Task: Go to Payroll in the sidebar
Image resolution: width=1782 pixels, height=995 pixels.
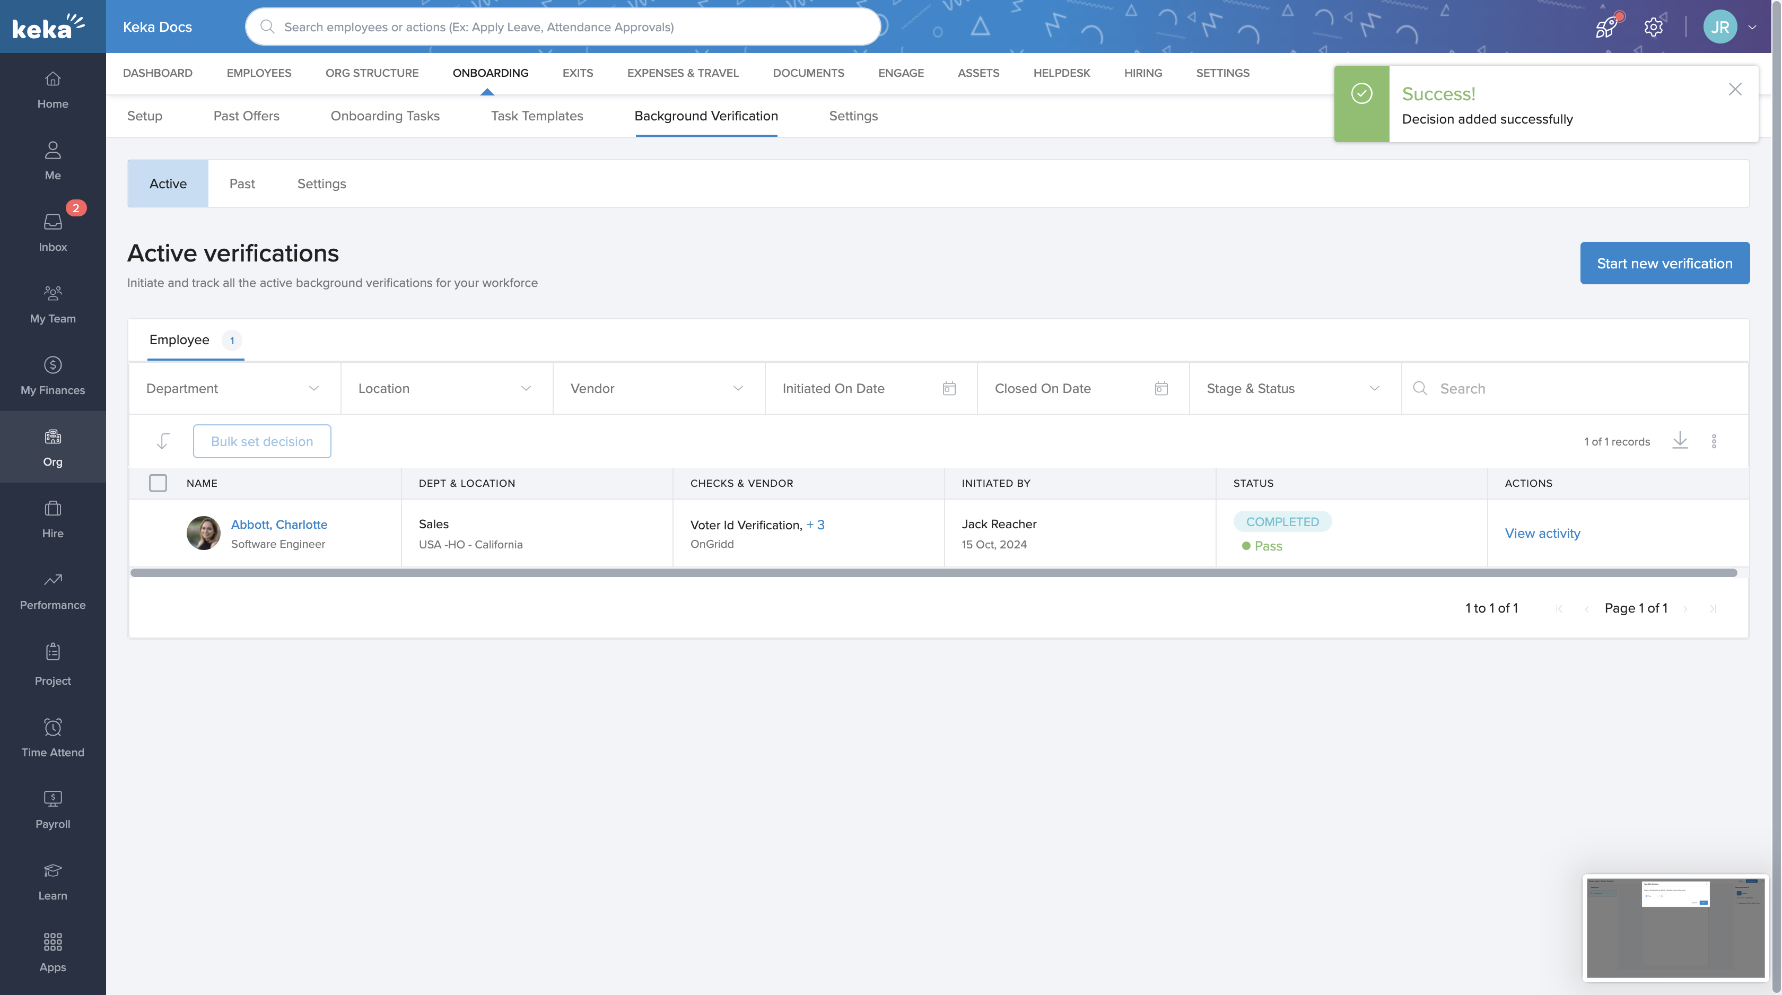Action: [x=53, y=809]
